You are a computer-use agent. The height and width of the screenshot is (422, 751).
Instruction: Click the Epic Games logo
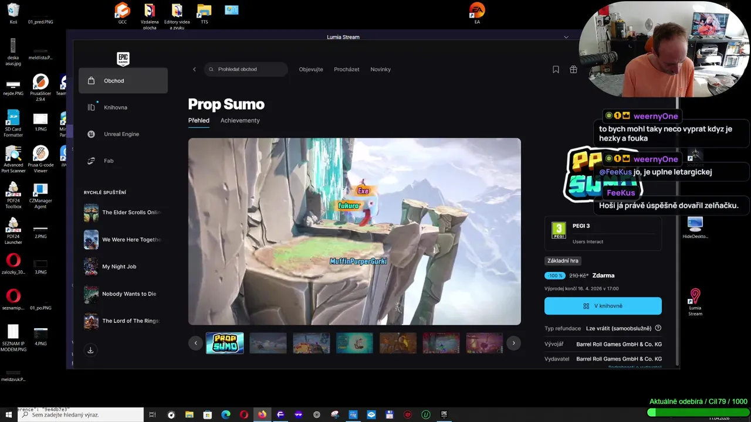tap(123, 58)
